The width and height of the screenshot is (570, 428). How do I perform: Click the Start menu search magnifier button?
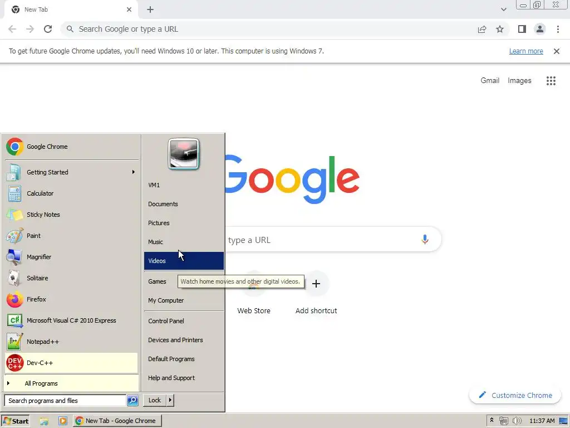(x=132, y=400)
